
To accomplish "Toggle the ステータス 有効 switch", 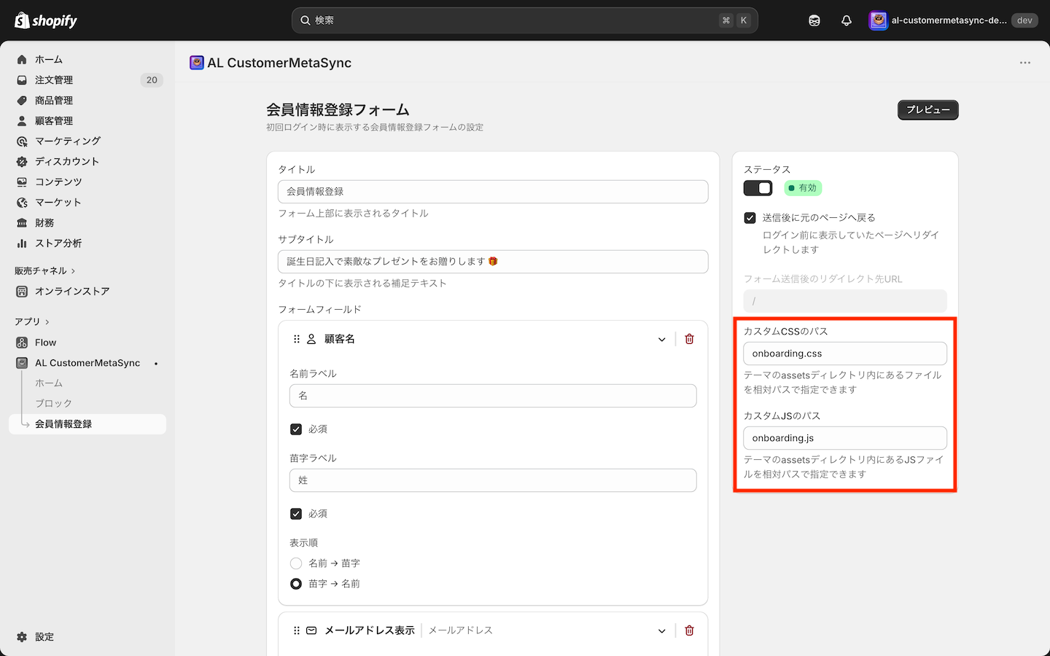I will [758, 188].
